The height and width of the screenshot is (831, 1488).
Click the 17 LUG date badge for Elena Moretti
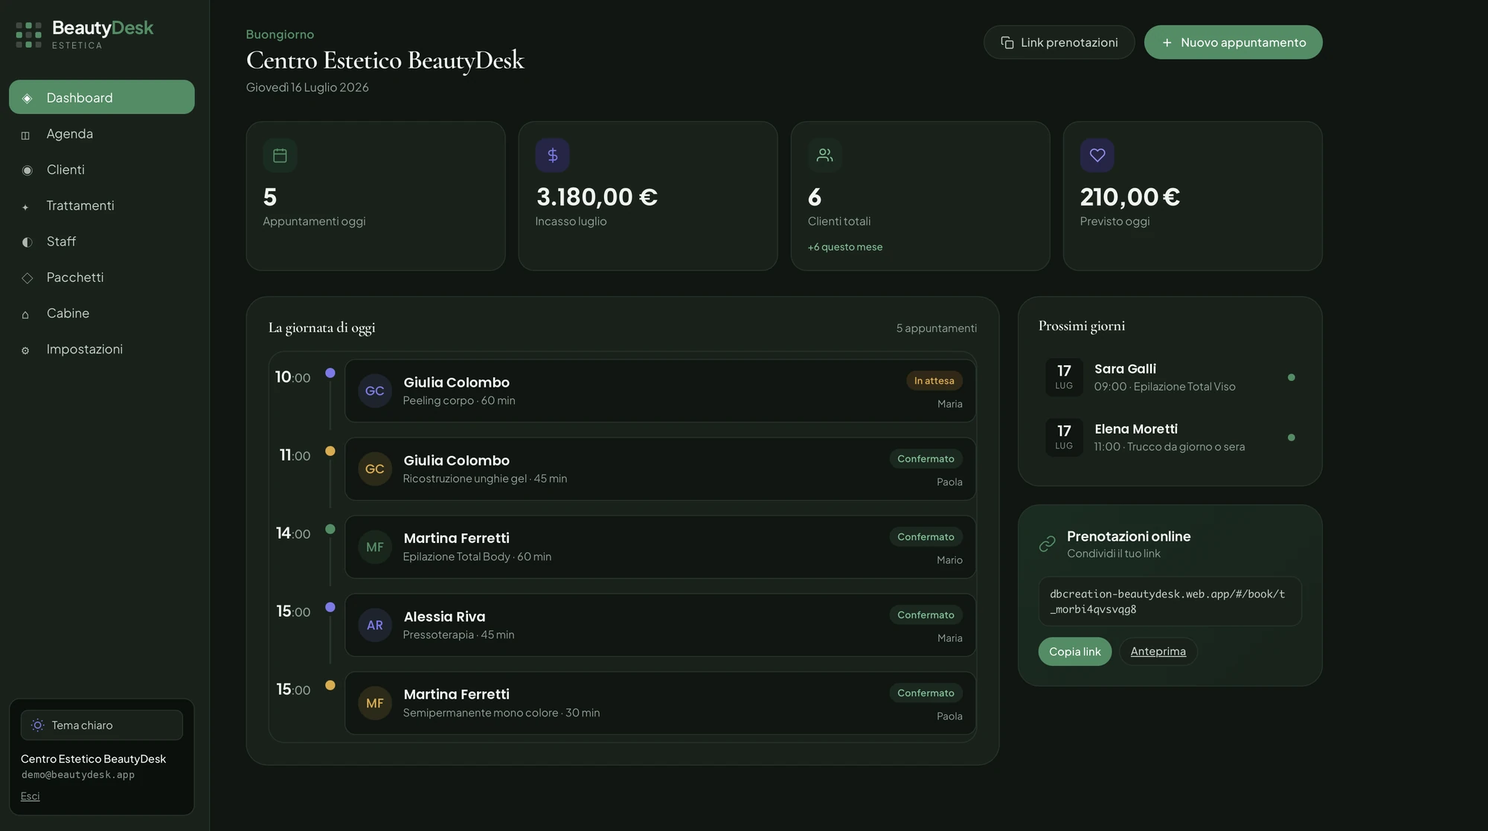tap(1064, 437)
